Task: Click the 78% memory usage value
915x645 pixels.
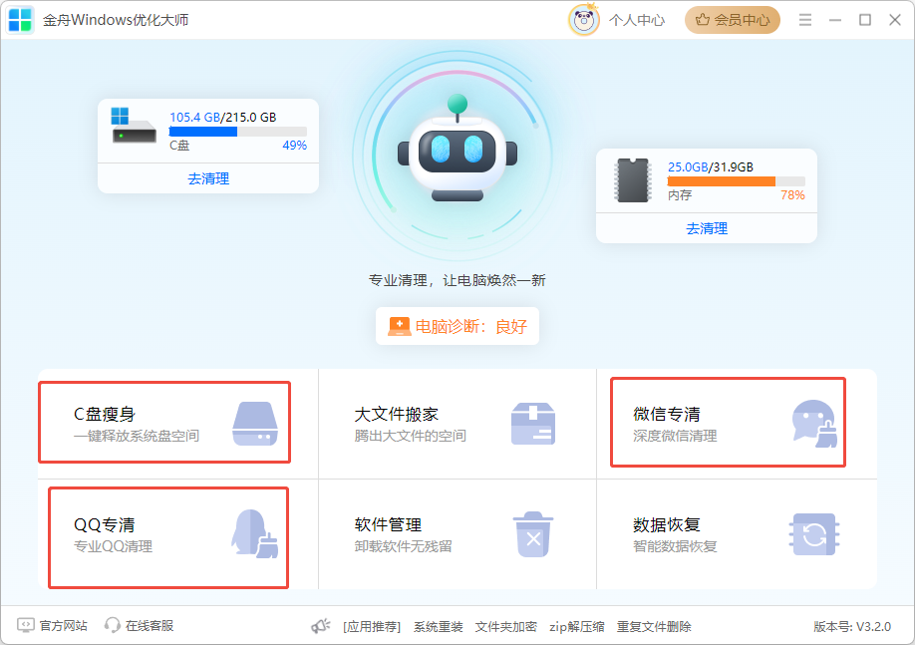Action: tap(792, 195)
